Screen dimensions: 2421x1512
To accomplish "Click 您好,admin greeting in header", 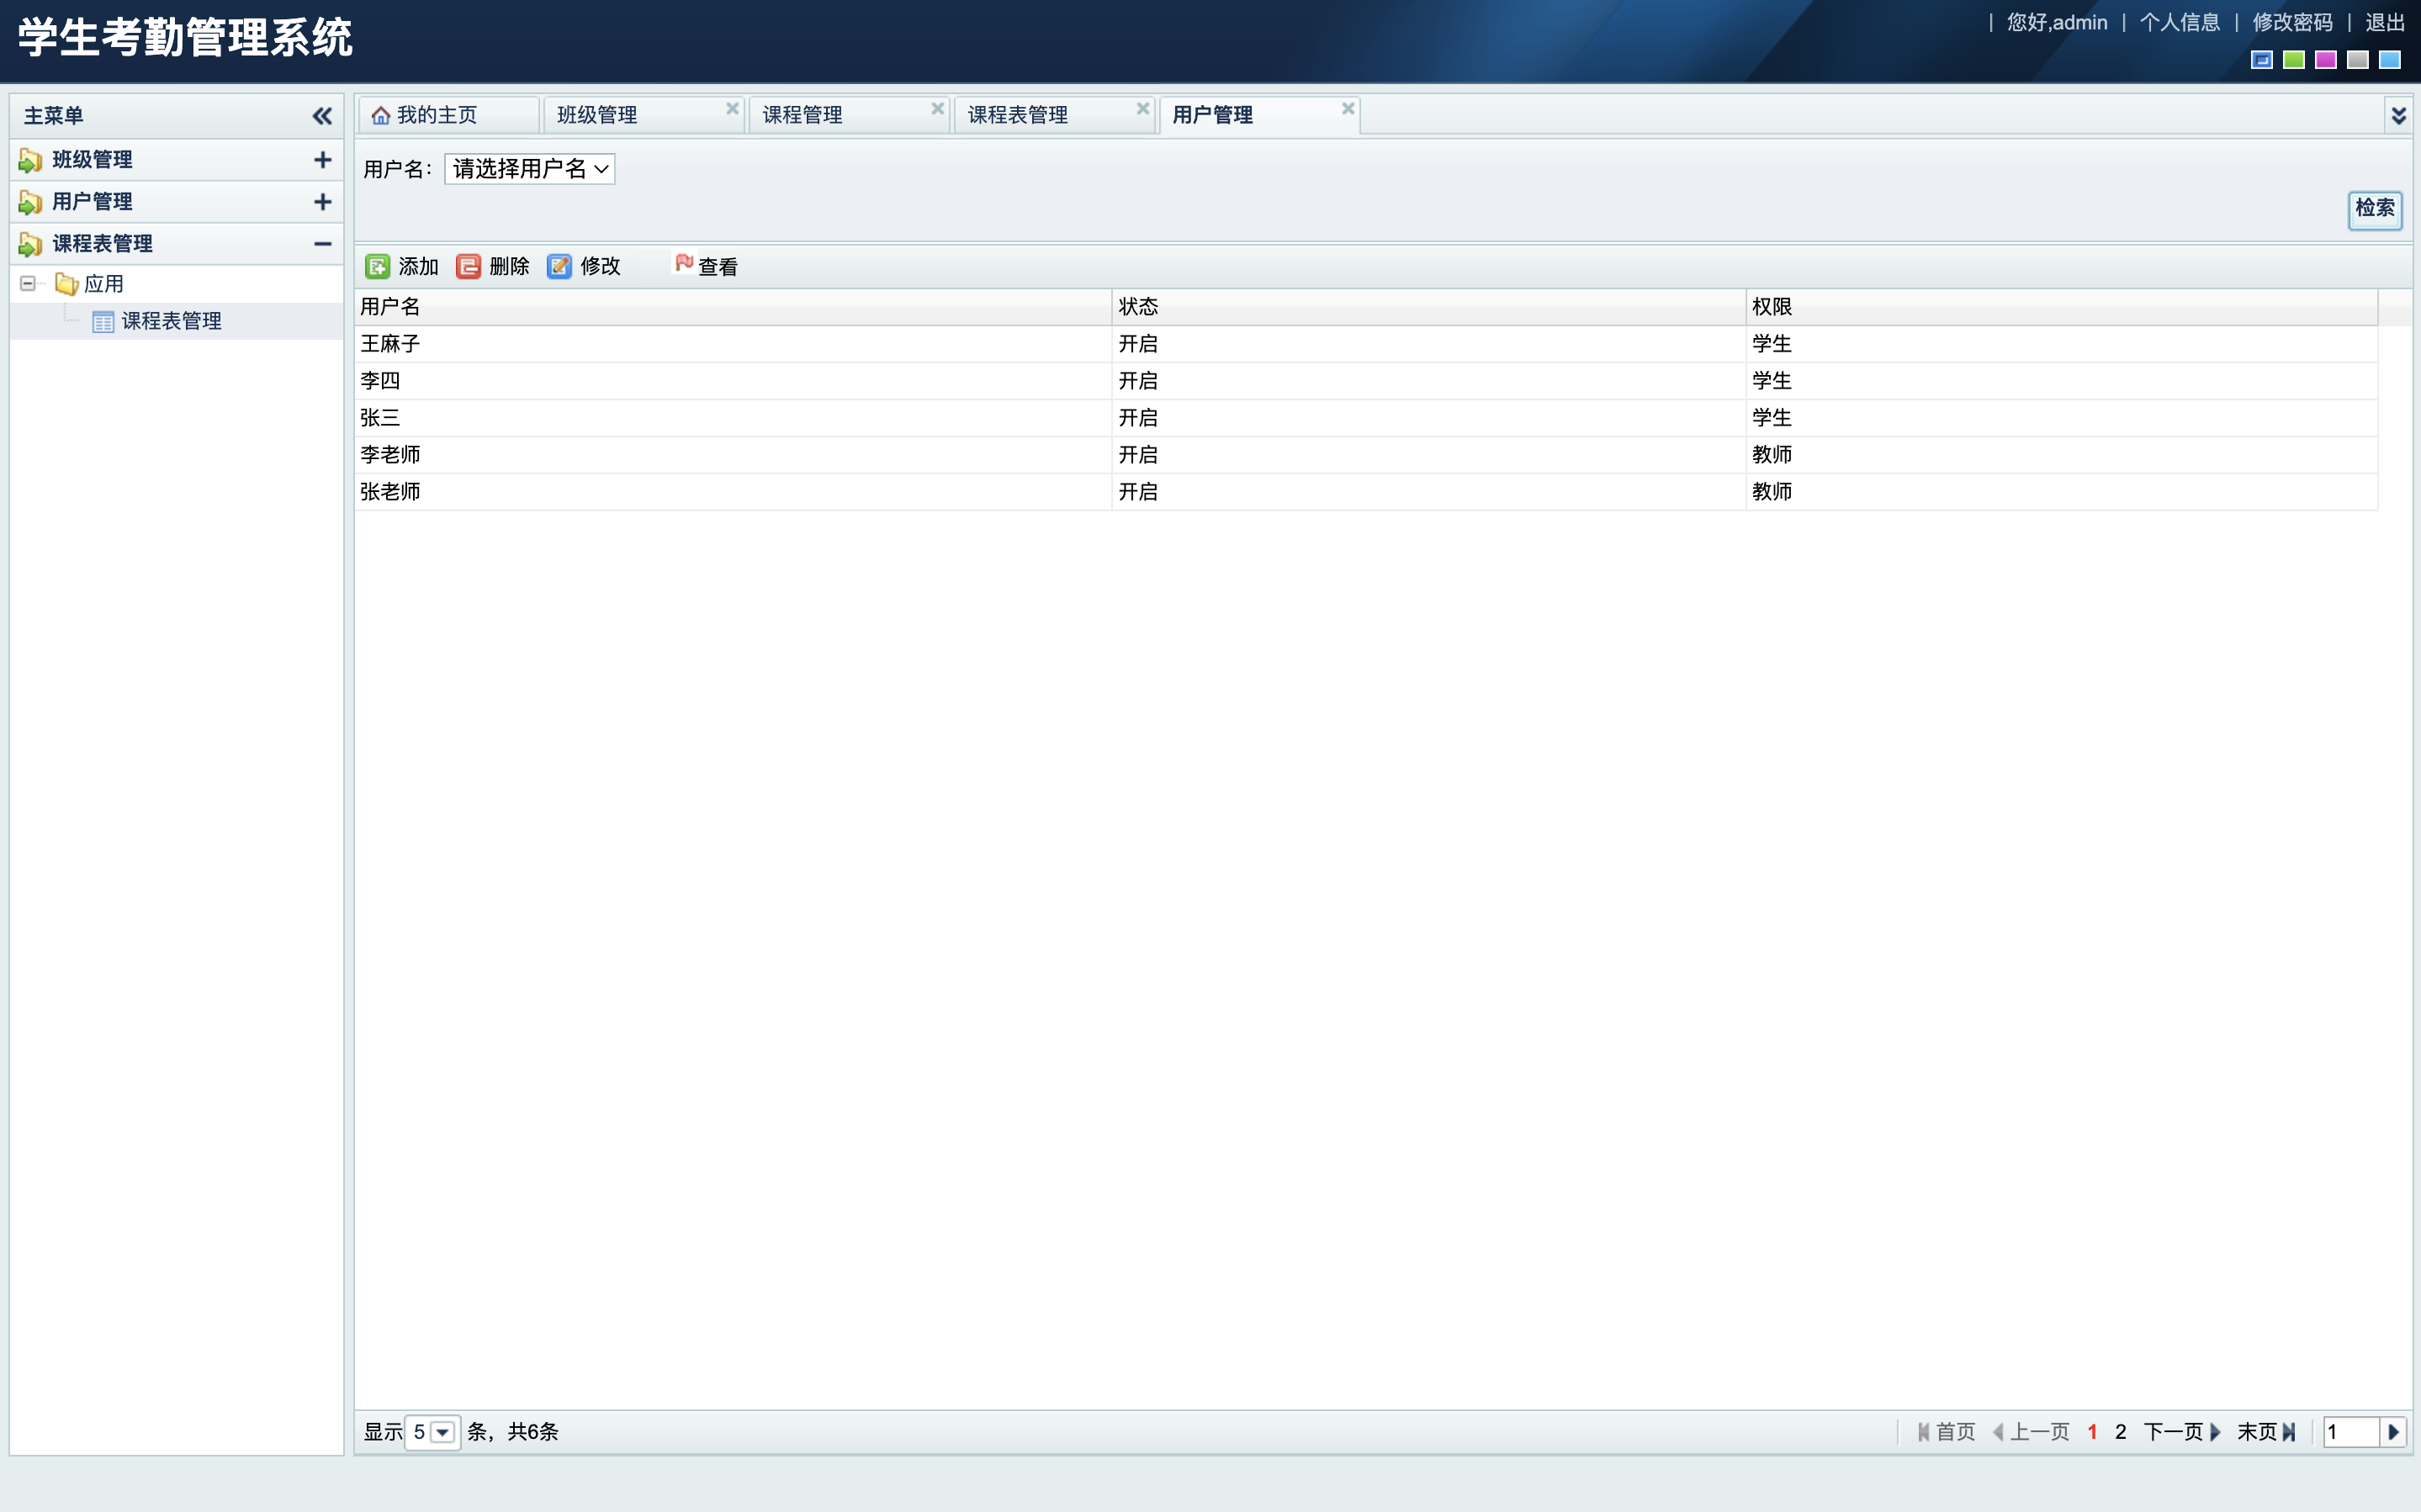I will 2056,22.
